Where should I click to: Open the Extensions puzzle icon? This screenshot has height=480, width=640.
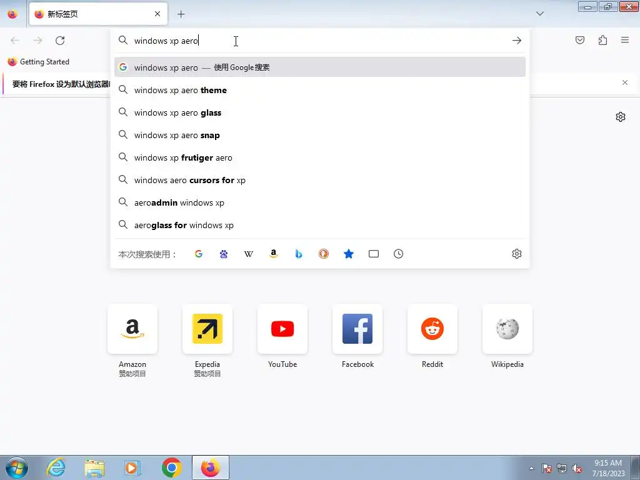pyautogui.click(x=602, y=40)
